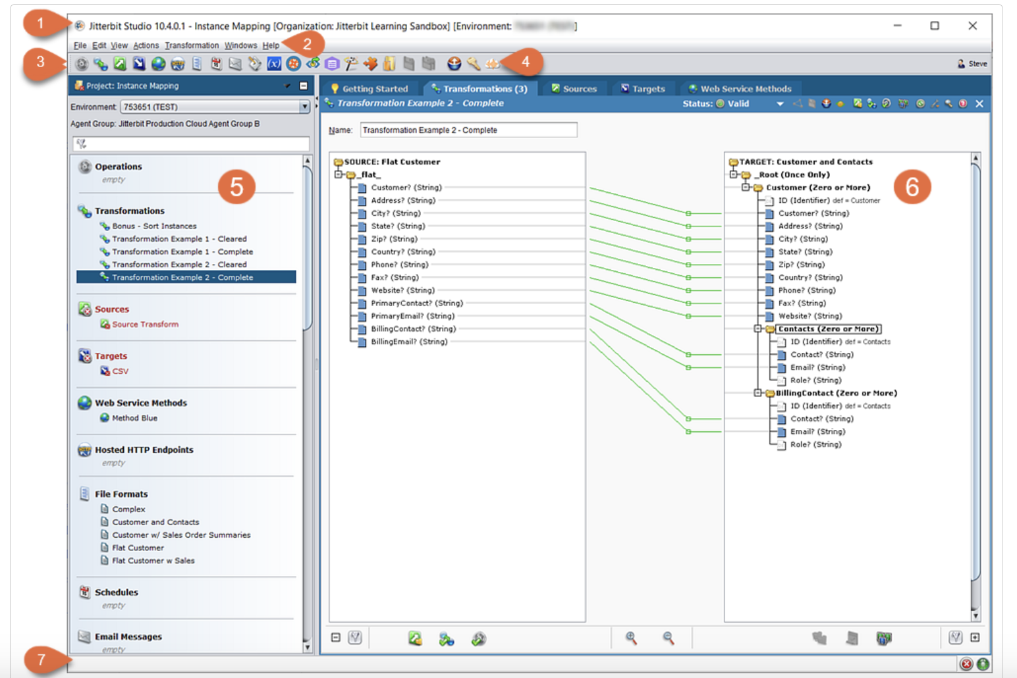1017x678 pixels.
Task: Click the orange cloud toolbar icon
Action: point(492,64)
